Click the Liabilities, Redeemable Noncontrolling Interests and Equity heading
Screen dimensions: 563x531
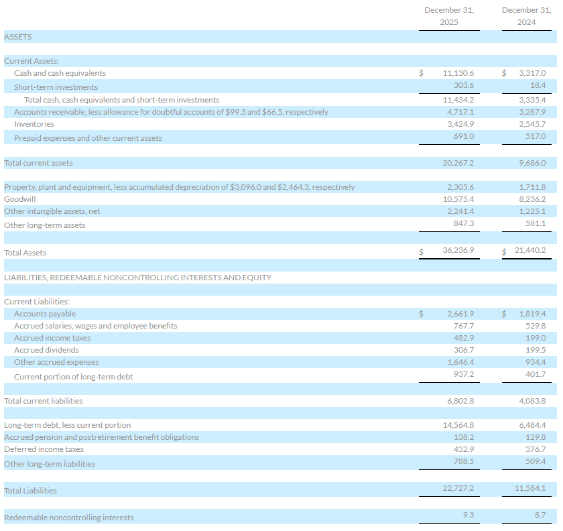point(137,278)
